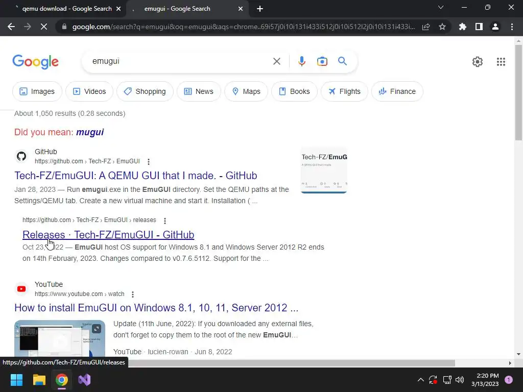The image size is (523, 392).
Task: View the site information lock icon
Action: coord(64,27)
